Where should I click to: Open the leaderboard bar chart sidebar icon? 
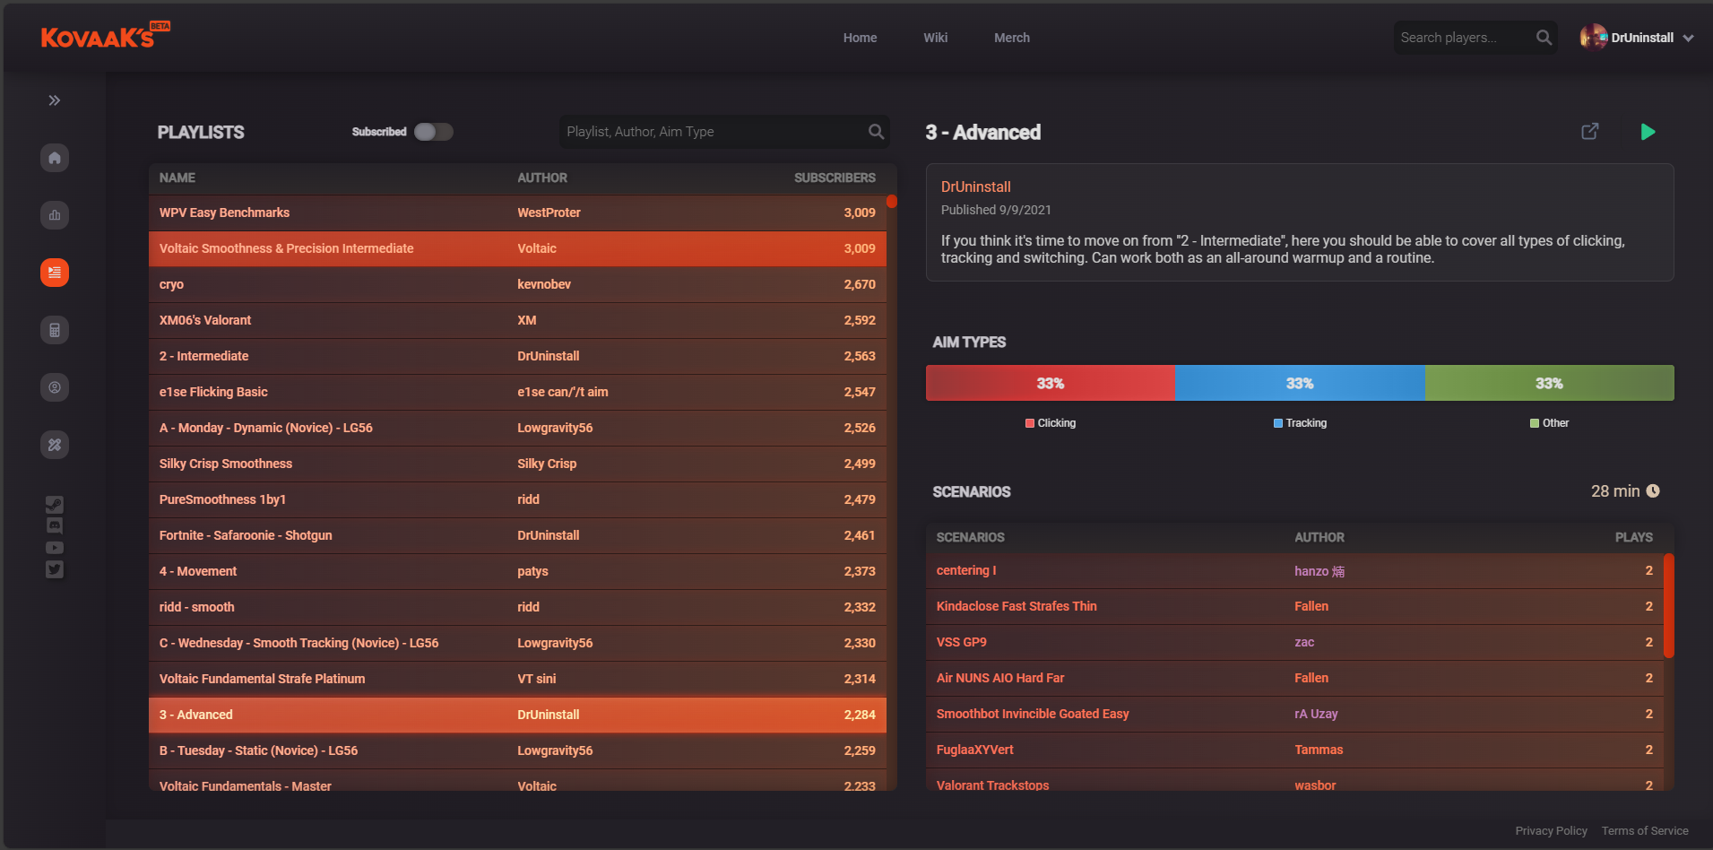tap(55, 215)
